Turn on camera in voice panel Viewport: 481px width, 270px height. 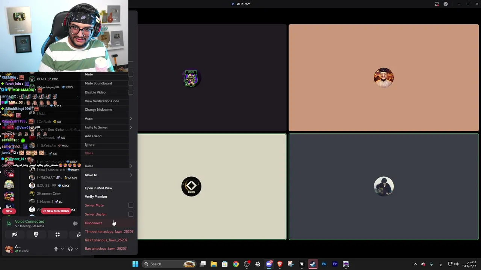click(15, 234)
